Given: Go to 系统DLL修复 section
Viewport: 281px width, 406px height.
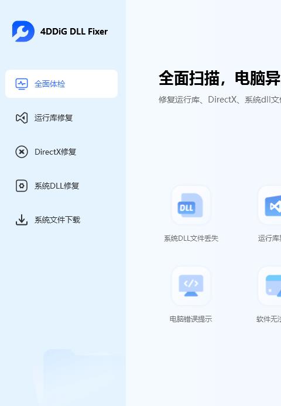Looking at the screenshot, I should coord(61,186).
